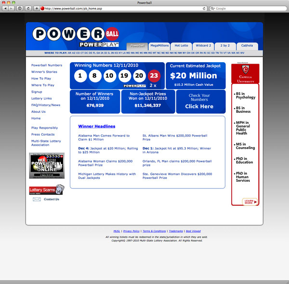The width and height of the screenshot is (289, 284).
Task: Open Watch Powerball Live Online thumbnail
Action: click(47, 165)
